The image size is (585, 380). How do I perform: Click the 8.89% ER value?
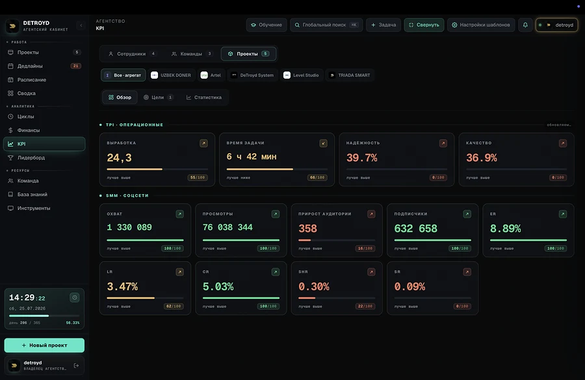(506, 228)
